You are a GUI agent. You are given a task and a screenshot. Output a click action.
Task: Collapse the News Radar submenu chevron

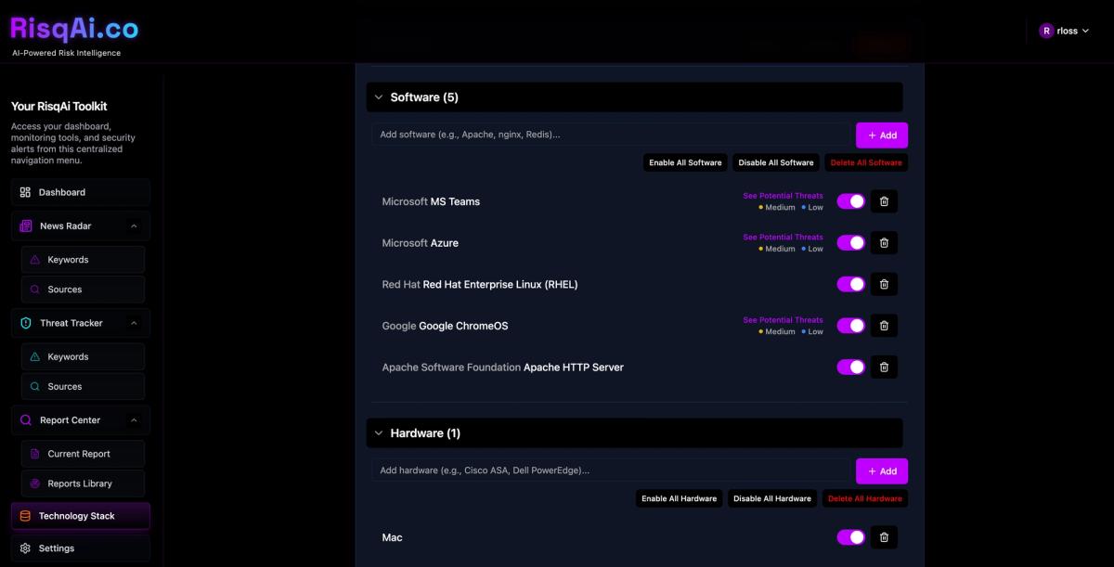[134, 226]
